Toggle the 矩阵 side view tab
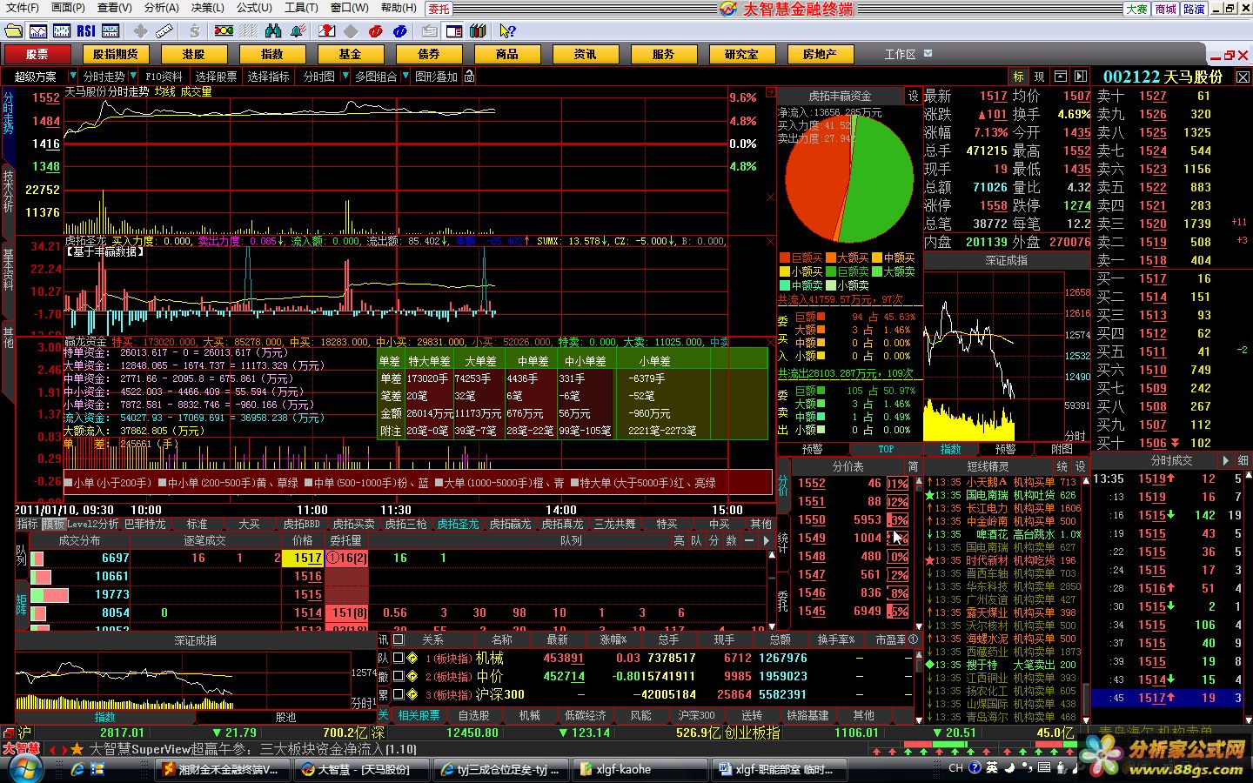Viewport: 1253px width, 783px height. 22,605
